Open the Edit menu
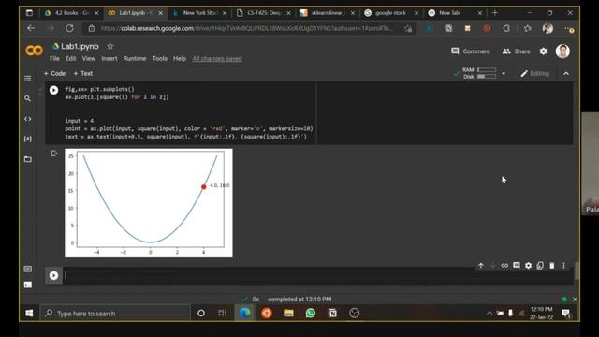 click(x=71, y=58)
